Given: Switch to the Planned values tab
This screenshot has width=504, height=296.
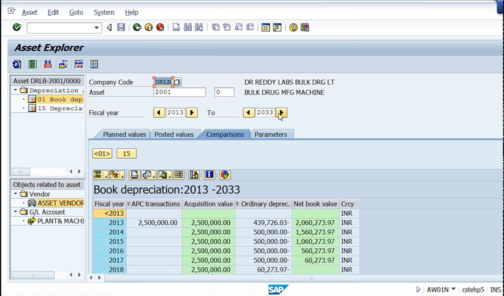Looking at the screenshot, I should point(124,135).
